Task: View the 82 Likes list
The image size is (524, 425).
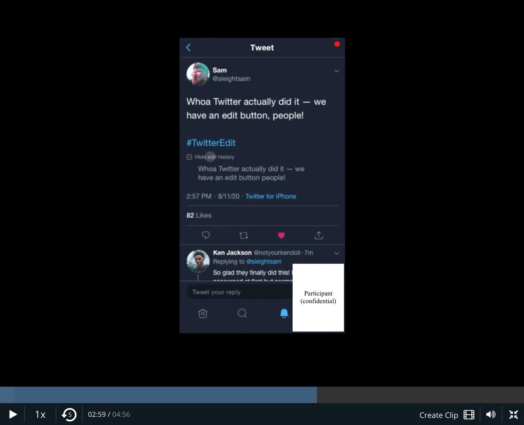Action: pyautogui.click(x=199, y=215)
